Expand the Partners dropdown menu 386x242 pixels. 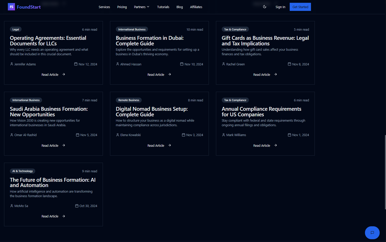click(142, 7)
